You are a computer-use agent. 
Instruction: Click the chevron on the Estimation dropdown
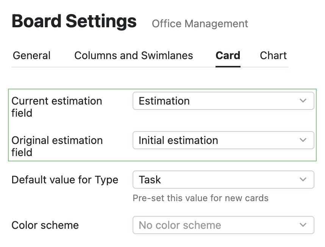(303, 101)
